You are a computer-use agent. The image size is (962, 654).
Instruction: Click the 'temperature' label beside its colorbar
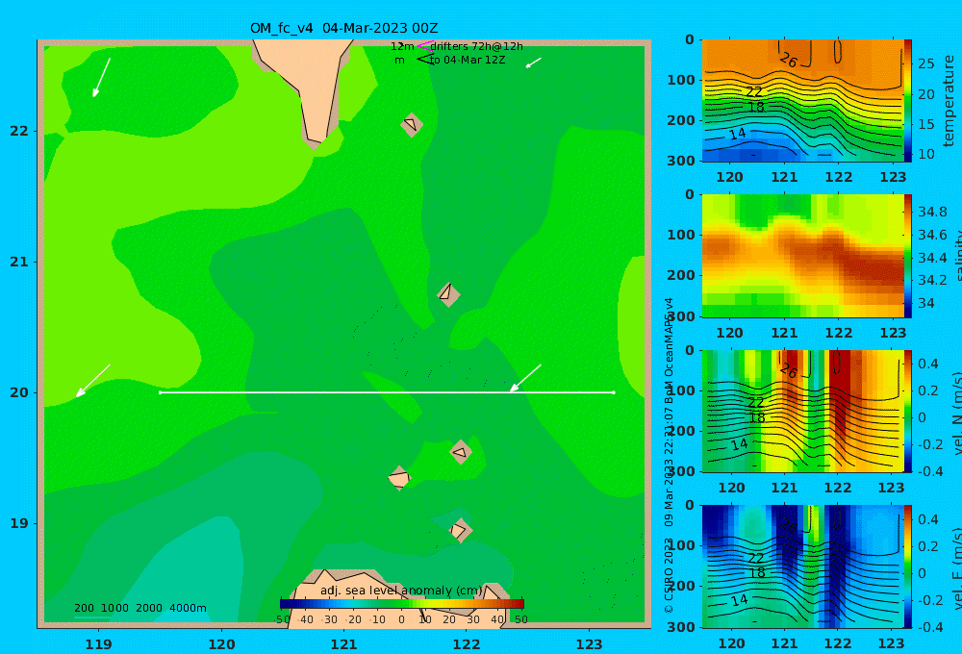(949, 101)
